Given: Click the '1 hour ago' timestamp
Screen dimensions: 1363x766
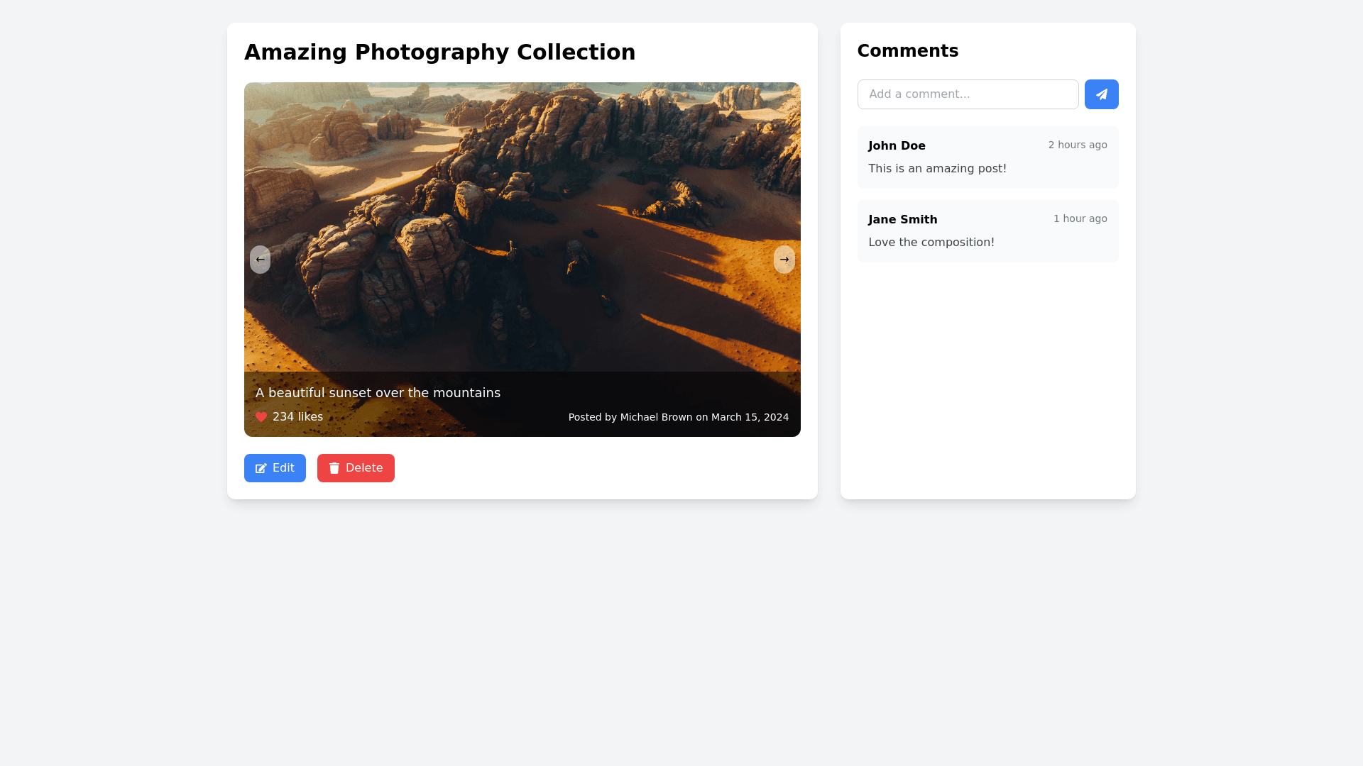Looking at the screenshot, I should 1080,218.
